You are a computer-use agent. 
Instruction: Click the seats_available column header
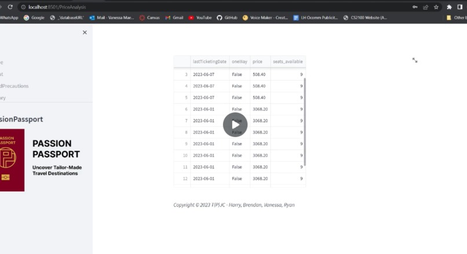pos(288,61)
